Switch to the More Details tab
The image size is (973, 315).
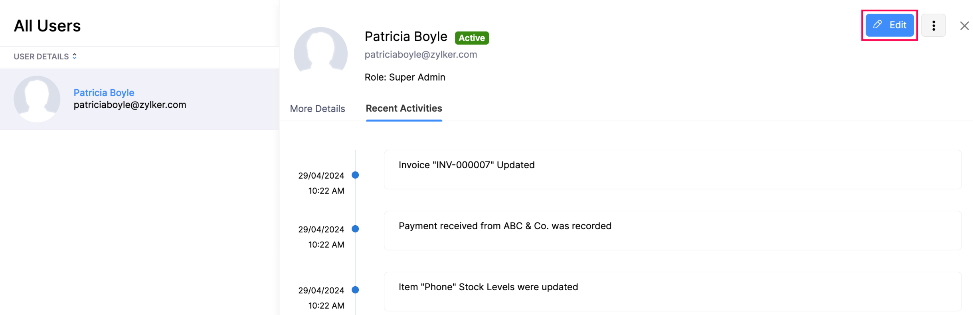tap(317, 108)
